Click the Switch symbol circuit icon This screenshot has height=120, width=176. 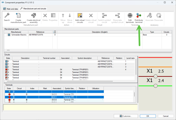tap(105, 16)
